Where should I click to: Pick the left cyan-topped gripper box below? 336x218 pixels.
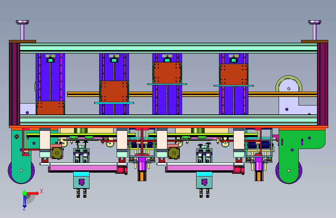(x=81, y=180)
